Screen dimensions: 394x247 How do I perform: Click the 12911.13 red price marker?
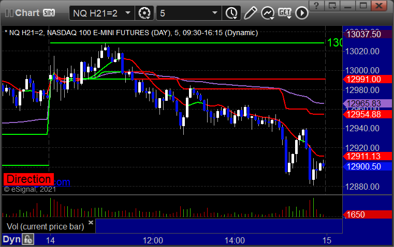click(367, 156)
